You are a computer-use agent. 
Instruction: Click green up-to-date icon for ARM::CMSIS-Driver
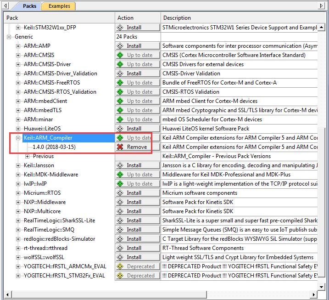120,64
